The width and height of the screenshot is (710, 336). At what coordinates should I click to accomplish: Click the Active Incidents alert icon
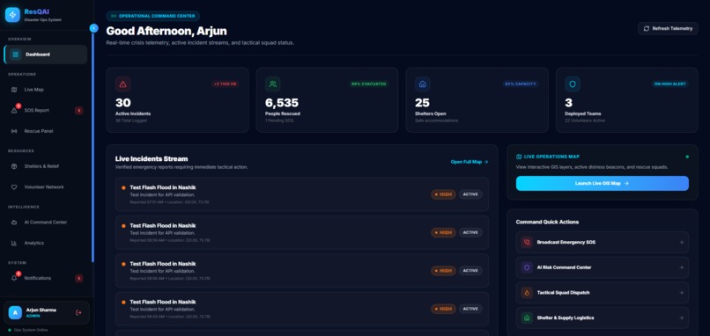123,84
